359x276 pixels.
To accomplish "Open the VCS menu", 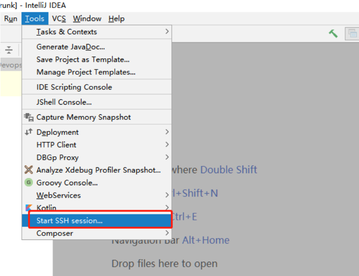I will click(59, 19).
